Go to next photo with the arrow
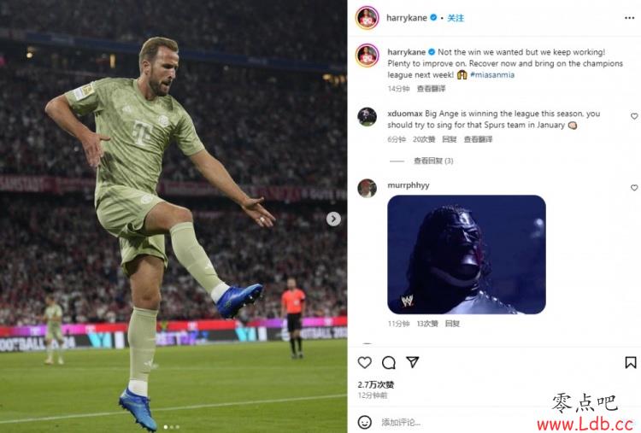This screenshot has width=641, height=433. click(x=333, y=219)
